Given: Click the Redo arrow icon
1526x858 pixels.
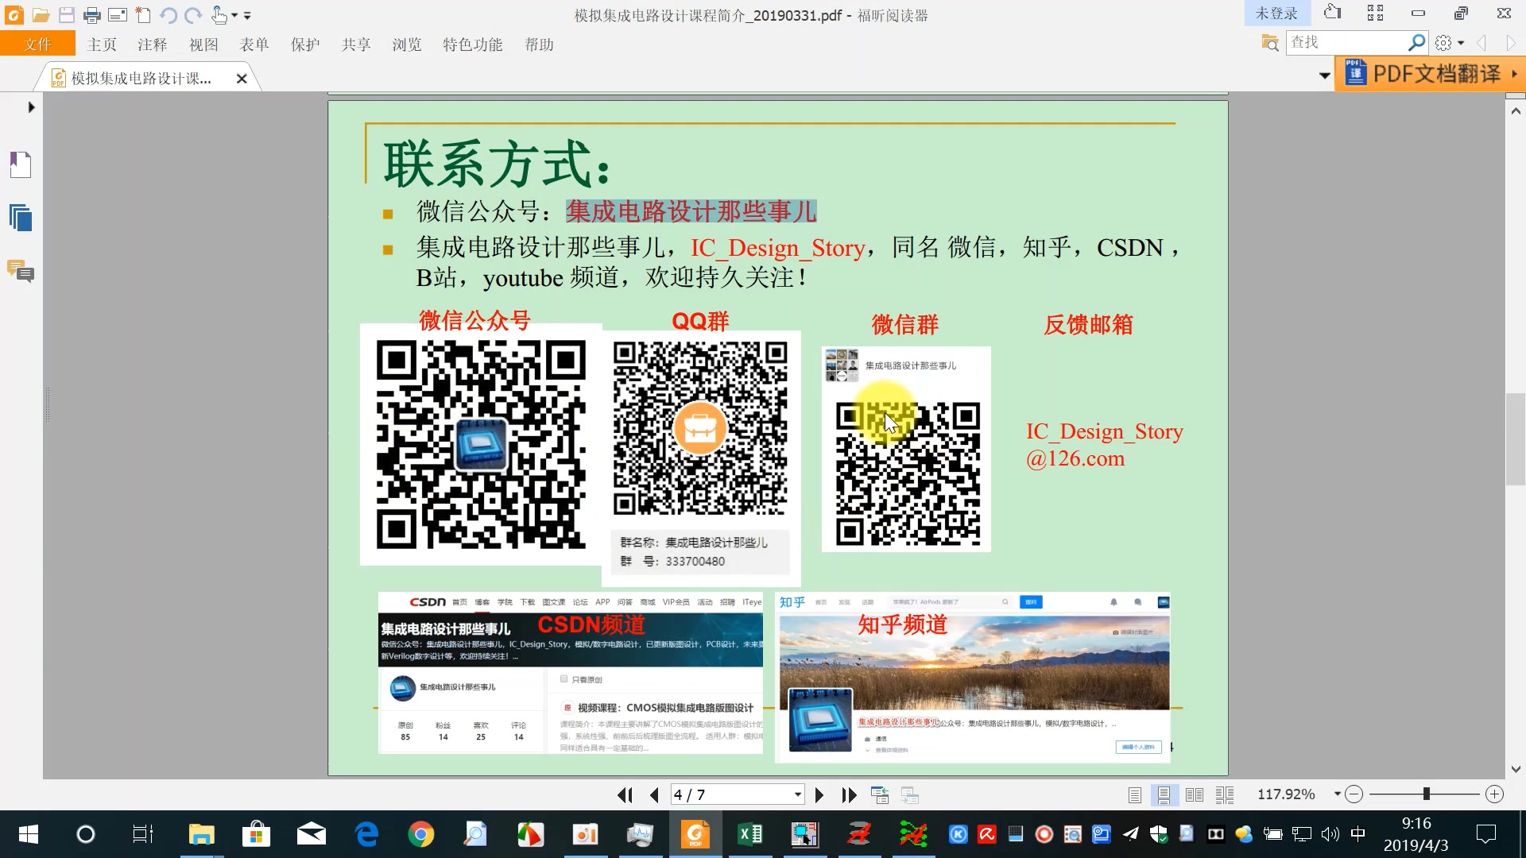Looking at the screenshot, I should [x=193, y=15].
